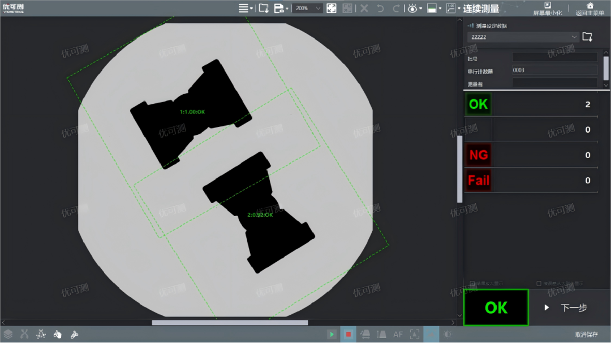Click the save/print data icon in toolbar
This screenshot has width=611, height=343.
(x=278, y=8)
